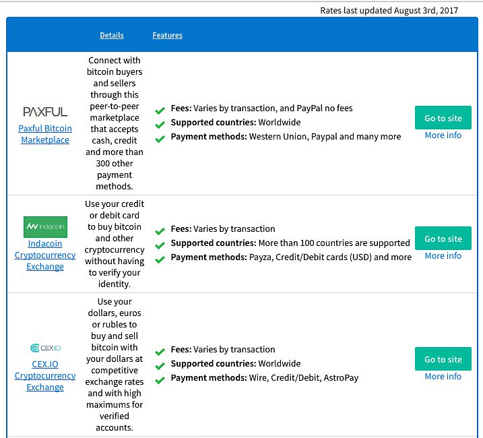Image resolution: width=483 pixels, height=438 pixels.
Task: Click the checkmark beside Wire, Credit/Debit, AstroPay
Action: pos(160,380)
